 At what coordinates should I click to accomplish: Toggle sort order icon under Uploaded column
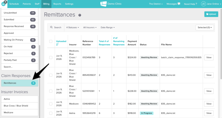tap(57, 45)
